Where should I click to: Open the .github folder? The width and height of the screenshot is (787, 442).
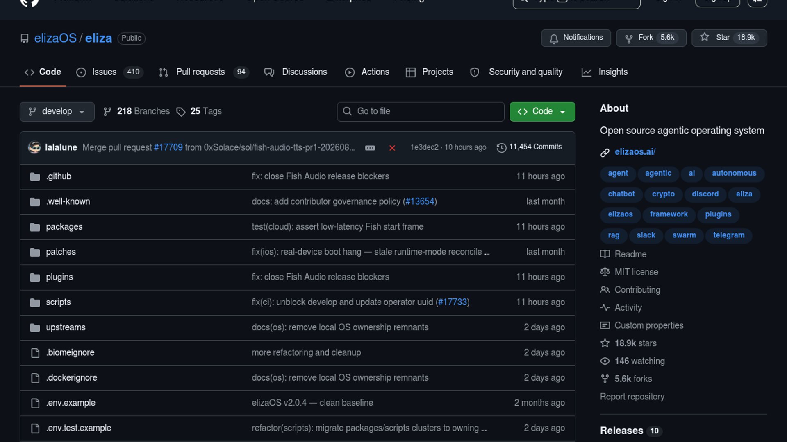click(59, 176)
